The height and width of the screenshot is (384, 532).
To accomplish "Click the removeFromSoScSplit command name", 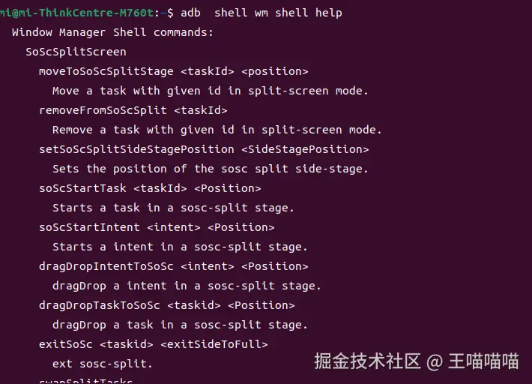I will pos(103,110).
